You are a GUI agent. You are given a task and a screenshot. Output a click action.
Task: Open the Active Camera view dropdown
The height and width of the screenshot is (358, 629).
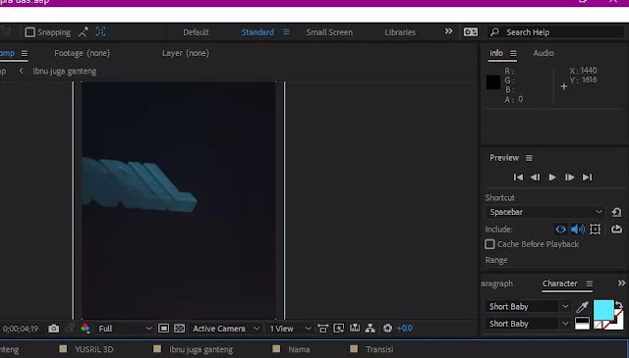click(225, 329)
